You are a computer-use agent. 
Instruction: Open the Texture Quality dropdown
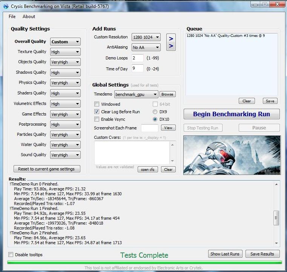[65, 52]
